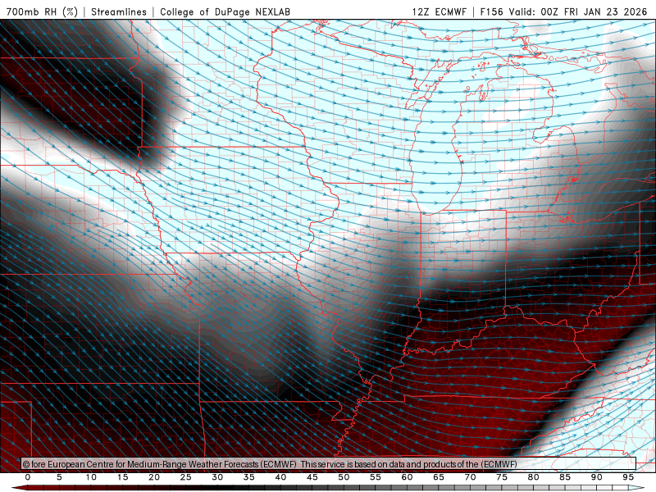656x492 pixels.
Task: Click the "70" legend label
Action: [470, 477]
